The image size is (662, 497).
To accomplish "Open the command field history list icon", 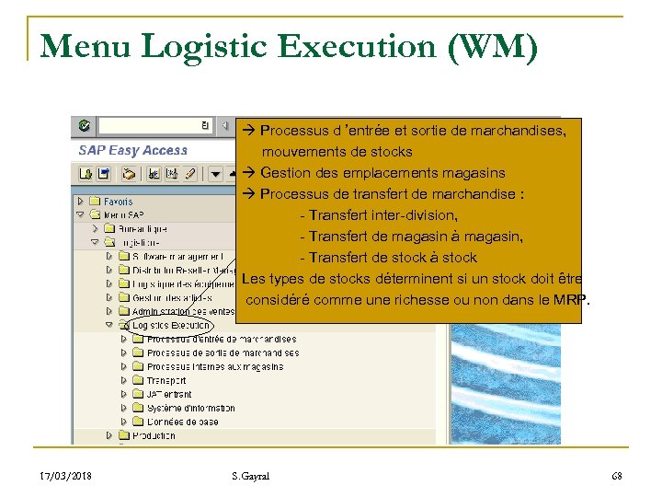I will click(x=205, y=125).
